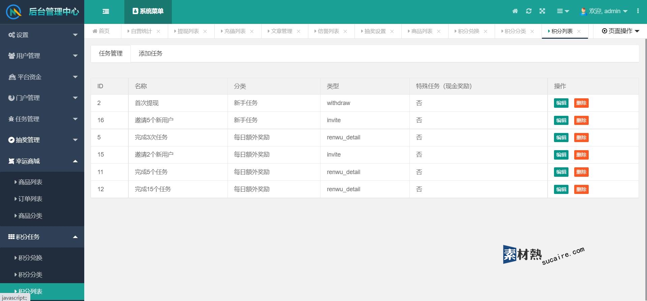Open the 欢迎, admin user dropdown

[604, 11]
